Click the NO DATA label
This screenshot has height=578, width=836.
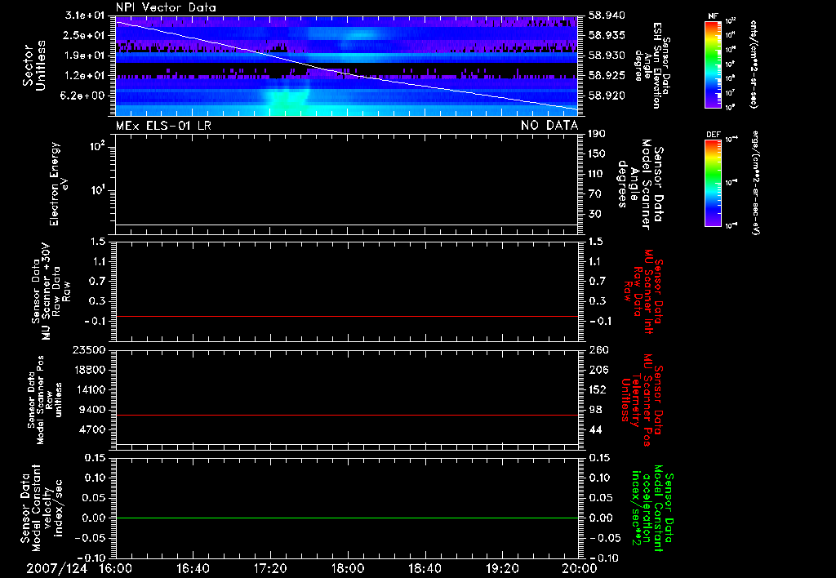click(549, 126)
